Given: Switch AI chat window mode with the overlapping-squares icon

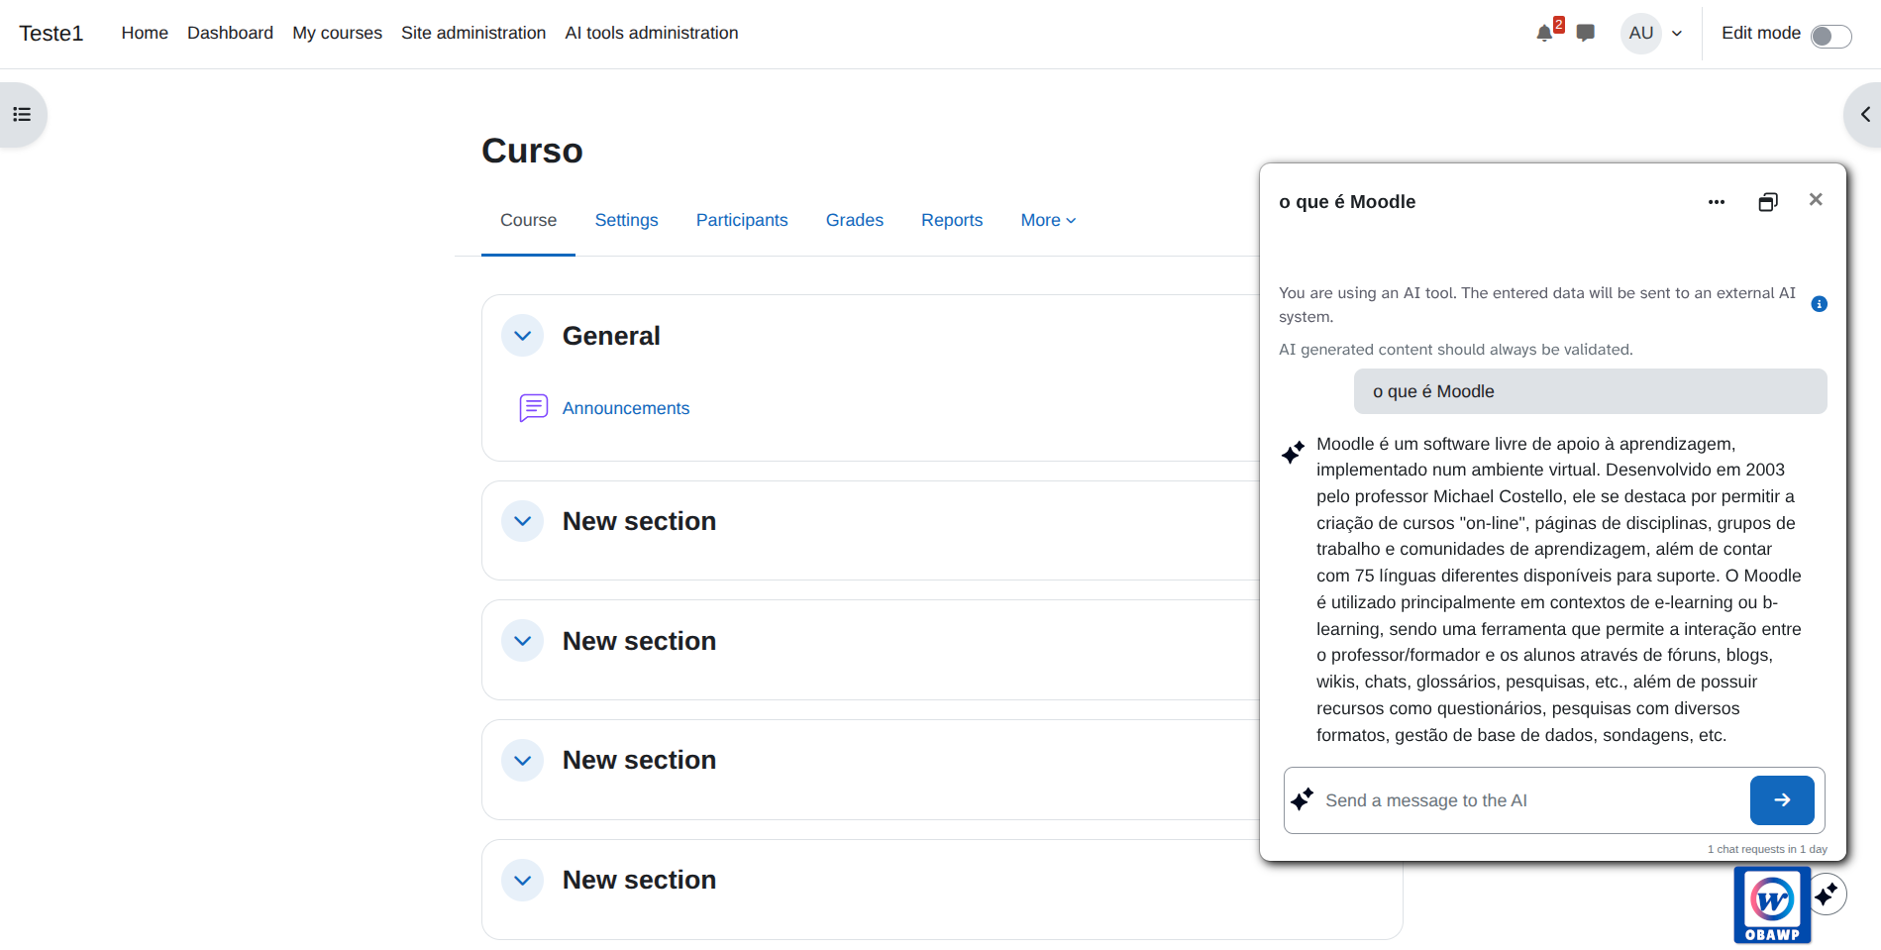Looking at the screenshot, I should [x=1768, y=202].
